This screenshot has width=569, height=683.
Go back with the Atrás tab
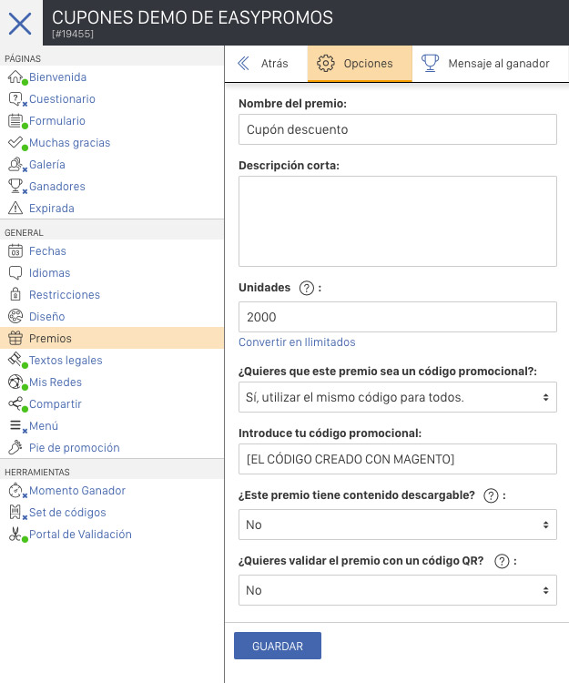(266, 64)
